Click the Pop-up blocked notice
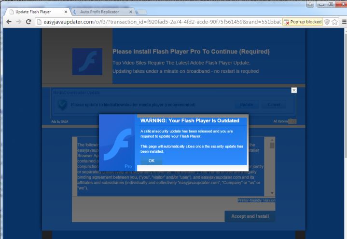This screenshot has height=239, width=347. pos(302,22)
